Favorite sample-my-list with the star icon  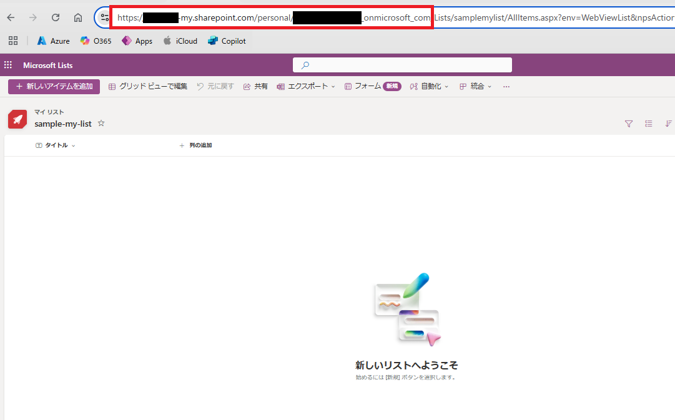pyautogui.click(x=101, y=124)
